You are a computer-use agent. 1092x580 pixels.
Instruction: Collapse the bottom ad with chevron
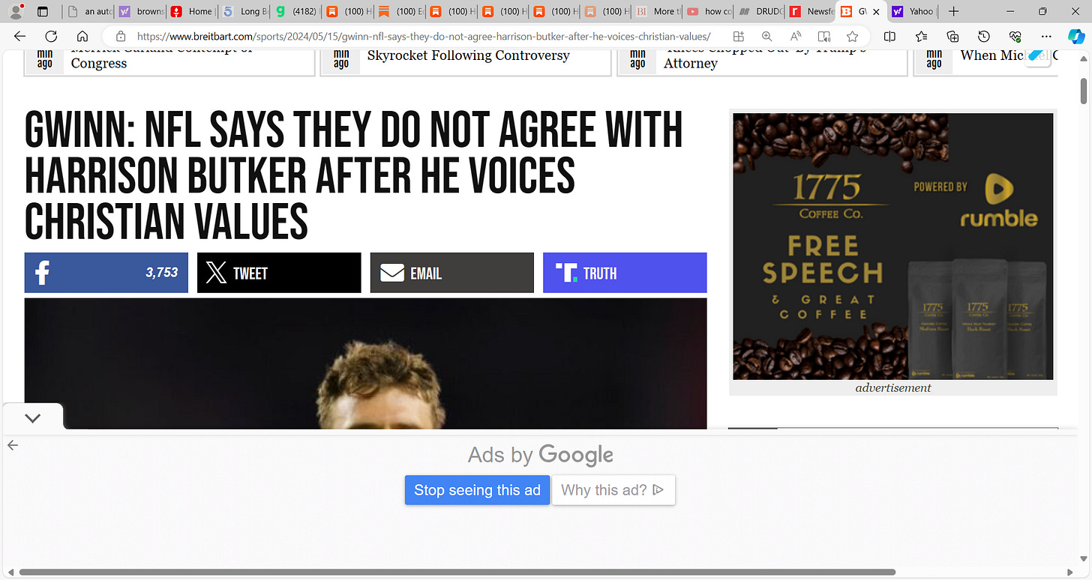pos(32,418)
